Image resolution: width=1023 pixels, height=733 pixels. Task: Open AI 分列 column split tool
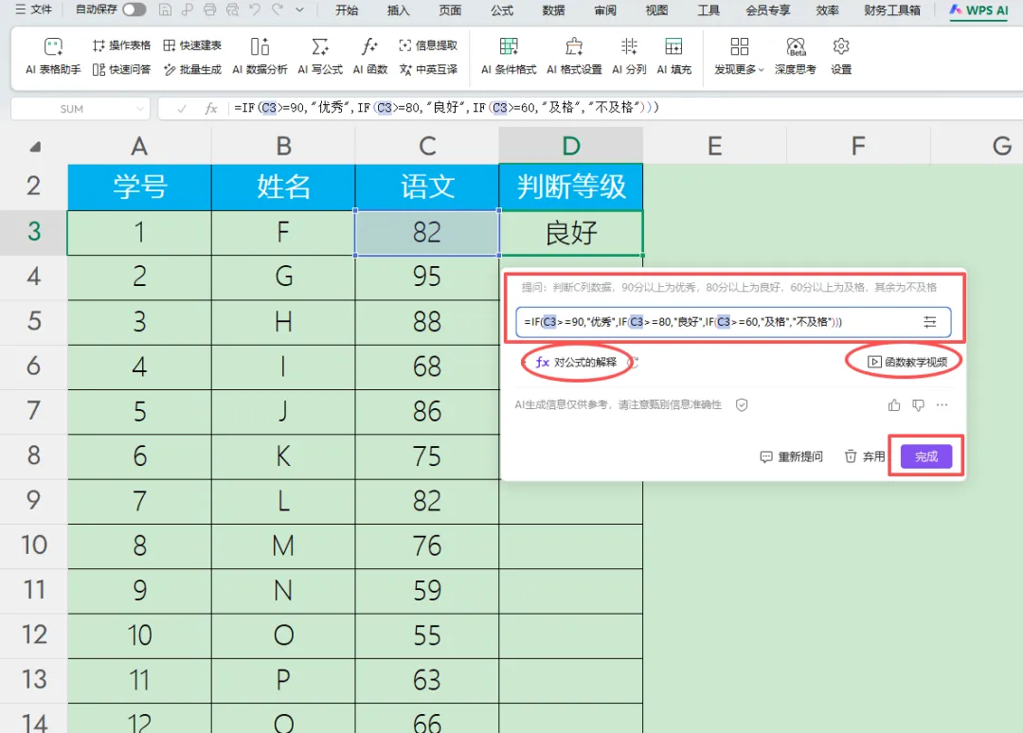(629, 56)
